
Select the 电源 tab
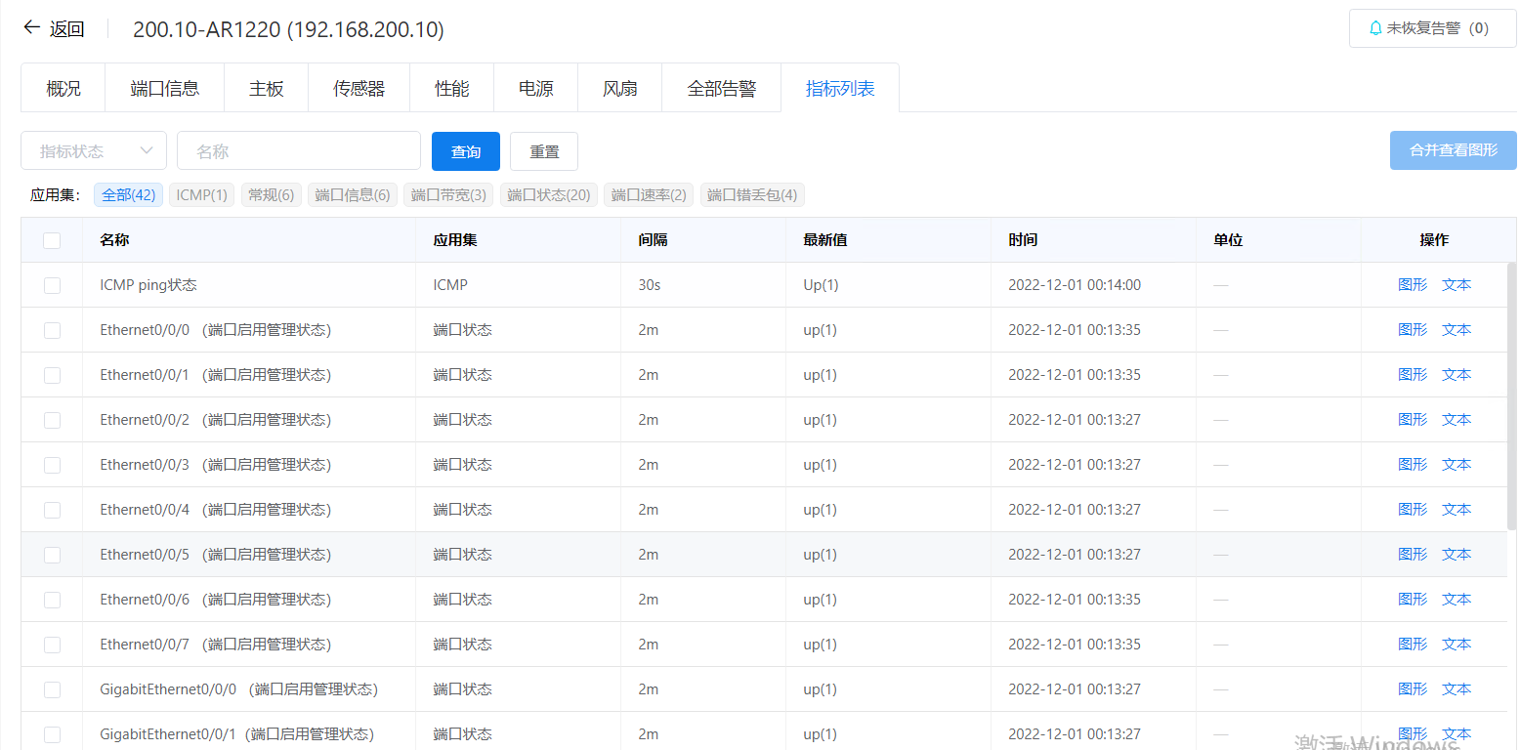tap(536, 89)
